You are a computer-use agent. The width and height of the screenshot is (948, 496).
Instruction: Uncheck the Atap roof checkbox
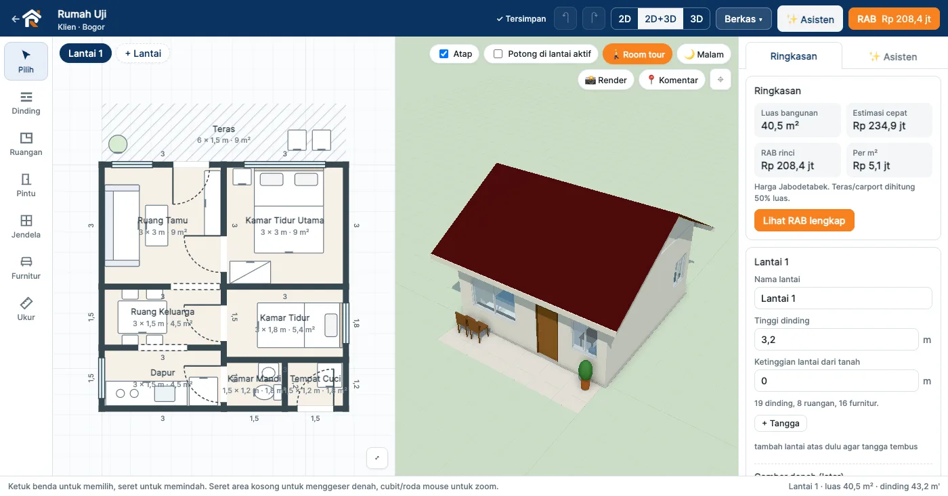(x=444, y=54)
